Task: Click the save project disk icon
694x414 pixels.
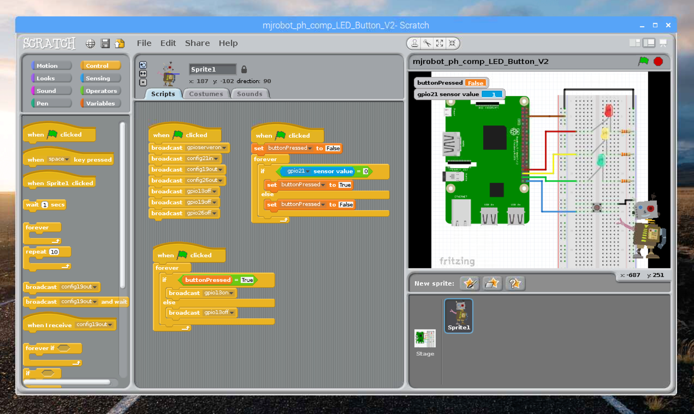Action: 105,43
